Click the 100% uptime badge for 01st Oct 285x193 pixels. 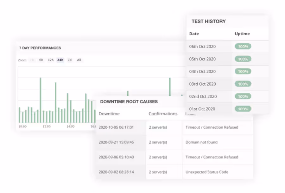243,109
